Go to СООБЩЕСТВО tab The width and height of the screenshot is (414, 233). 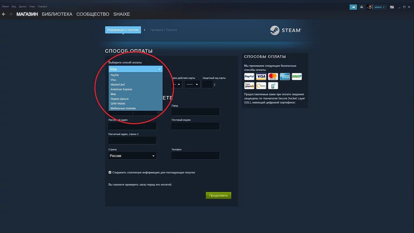pos(93,14)
